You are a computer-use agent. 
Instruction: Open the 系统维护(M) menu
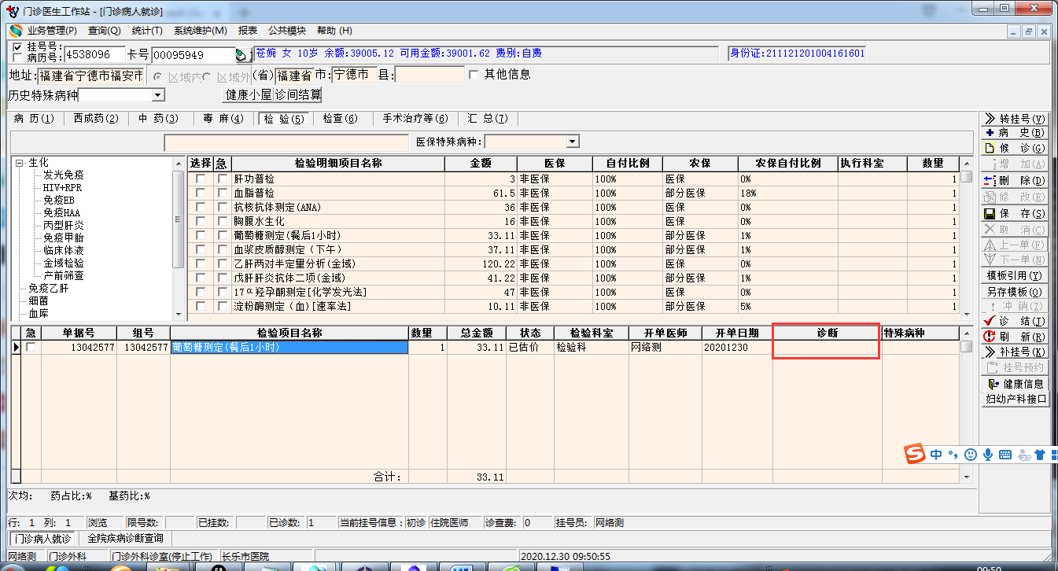(201, 31)
